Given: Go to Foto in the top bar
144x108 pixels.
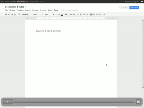Looking at the screenshot, I should 28,2.
